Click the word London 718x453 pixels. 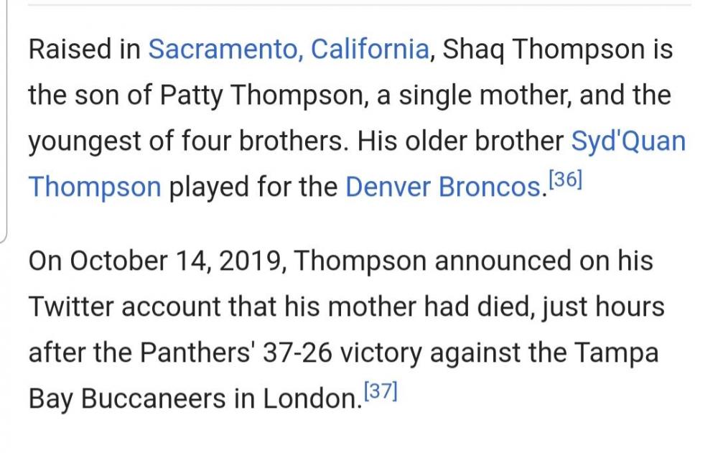[x=309, y=399]
